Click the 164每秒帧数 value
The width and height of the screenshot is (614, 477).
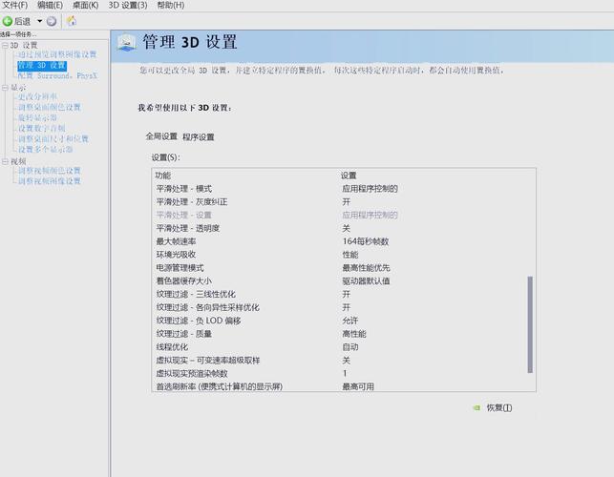(366, 241)
